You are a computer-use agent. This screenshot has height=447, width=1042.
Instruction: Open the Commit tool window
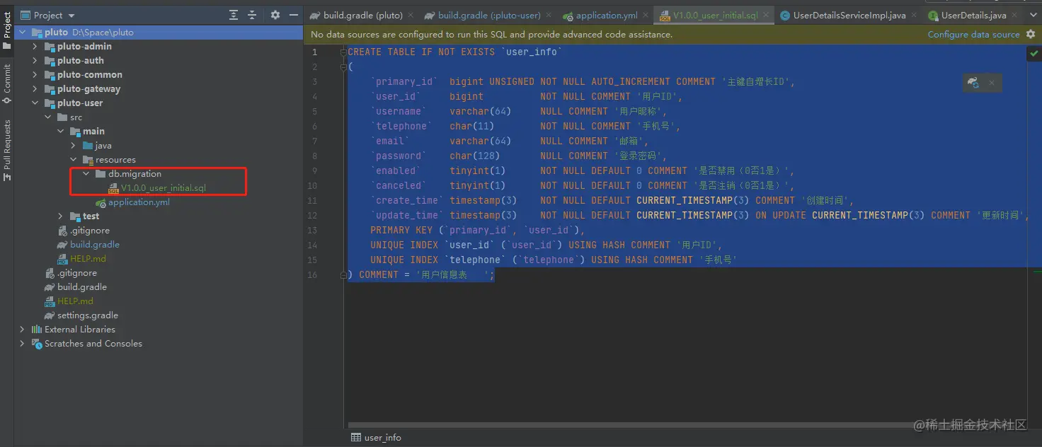tap(7, 84)
